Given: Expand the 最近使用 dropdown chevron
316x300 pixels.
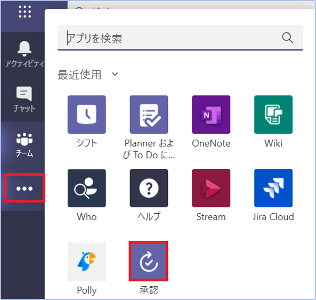Looking at the screenshot, I should pyautogui.click(x=115, y=74).
